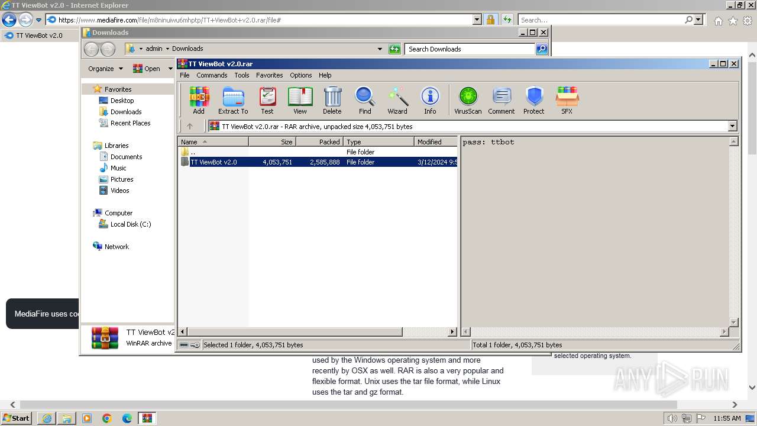
Task: Open Videos library
Action: [x=120, y=191]
